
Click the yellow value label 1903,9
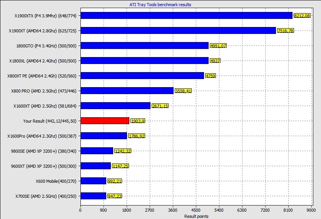pyautogui.click(x=138, y=121)
